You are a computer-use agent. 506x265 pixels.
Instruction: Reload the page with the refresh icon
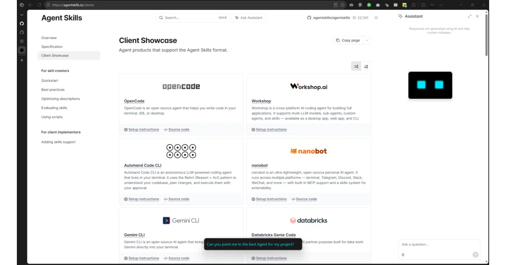[39, 5]
